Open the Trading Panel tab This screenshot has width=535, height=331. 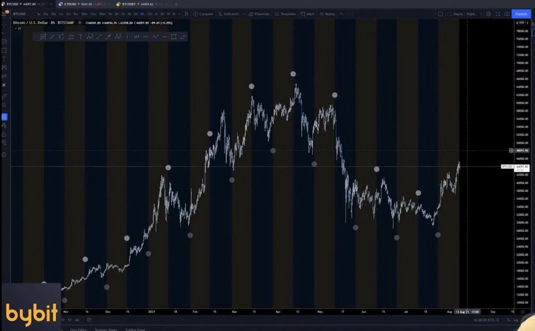[135, 329]
